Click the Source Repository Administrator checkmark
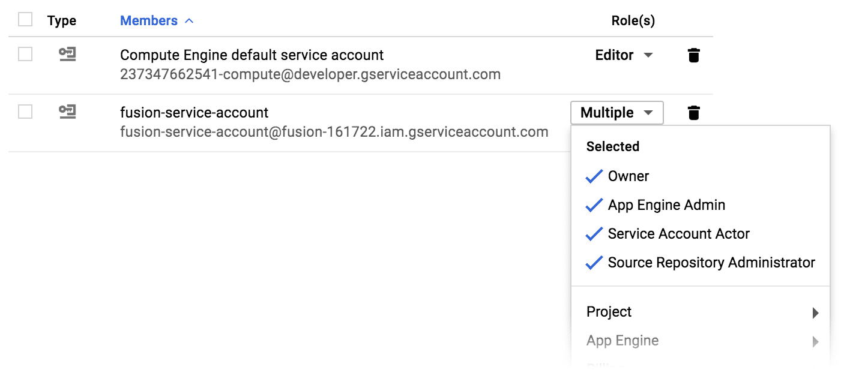Viewport: 841px width, 376px height. (593, 262)
